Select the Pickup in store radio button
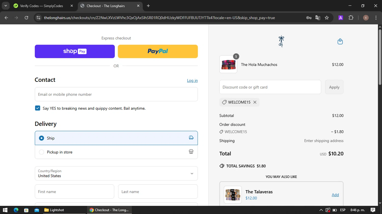The height and width of the screenshot is (214, 382). tap(42, 152)
